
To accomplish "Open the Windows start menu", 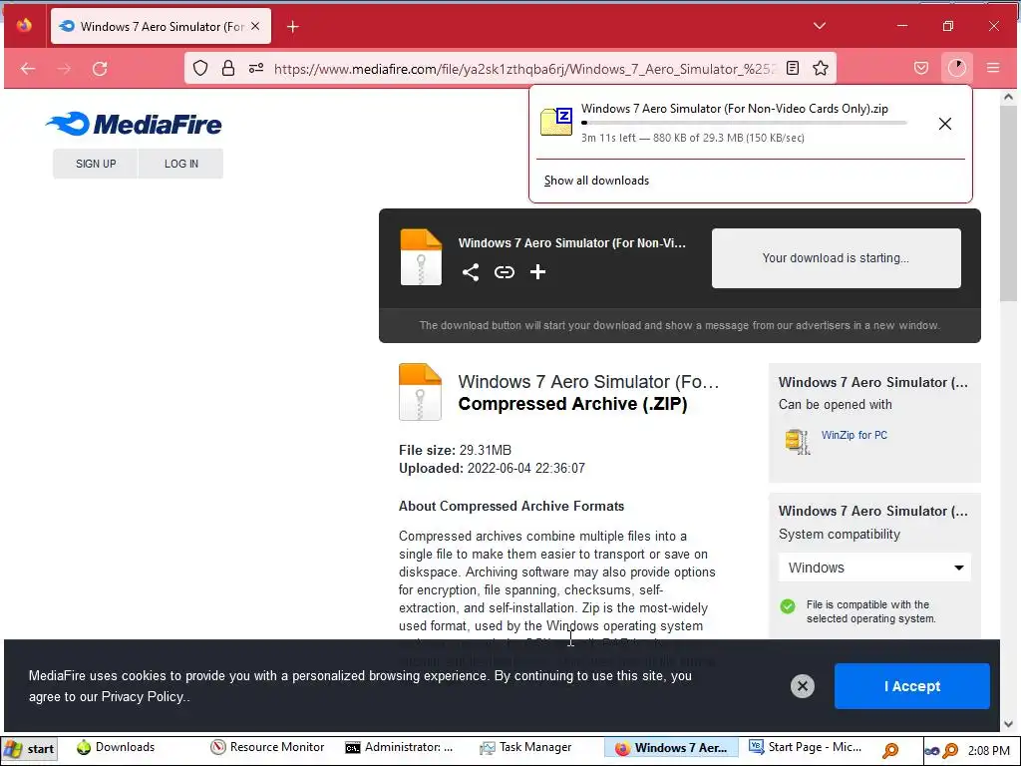I will point(30,749).
